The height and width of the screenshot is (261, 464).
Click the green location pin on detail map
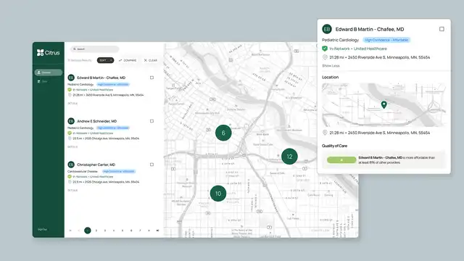tap(384, 104)
